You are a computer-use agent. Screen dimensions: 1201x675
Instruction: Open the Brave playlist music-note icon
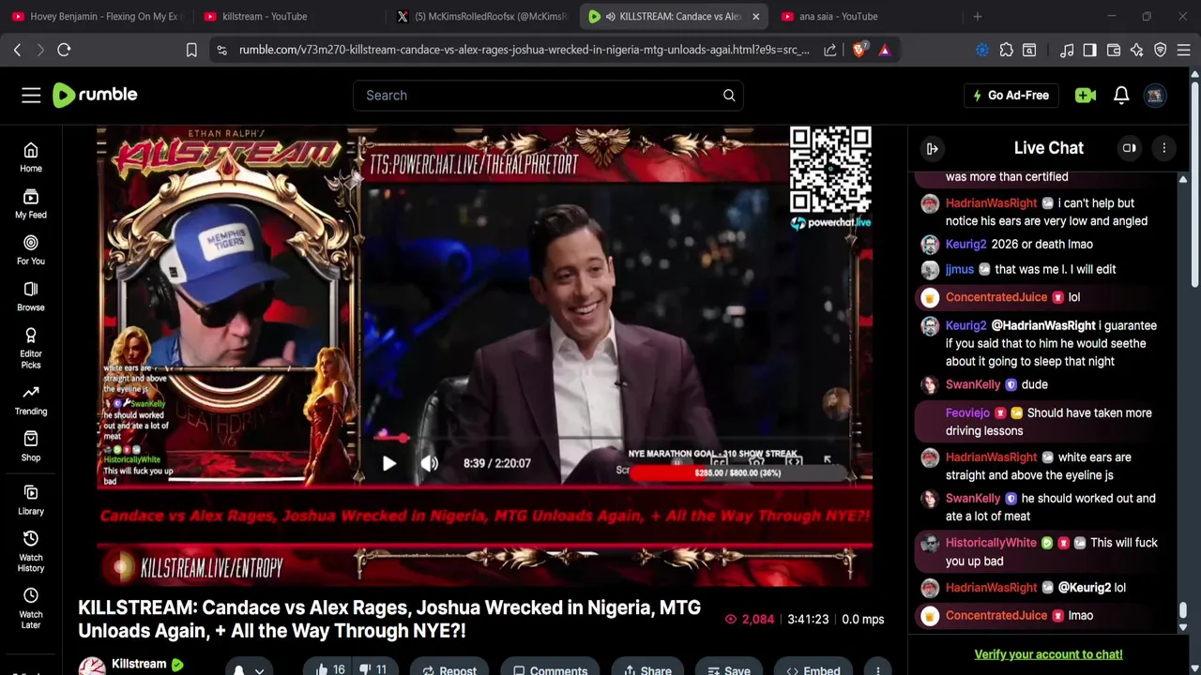(x=1067, y=50)
